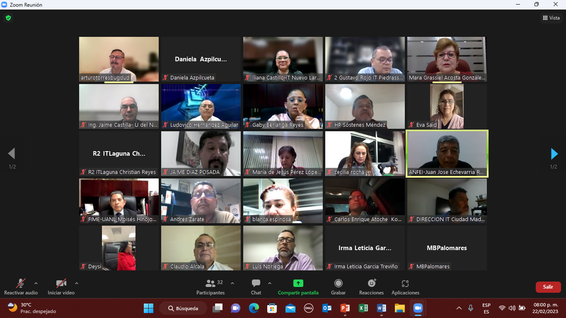This screenshot has height=318, width=566.
Task: Start recording with Grabar
Action: (339, 287)
